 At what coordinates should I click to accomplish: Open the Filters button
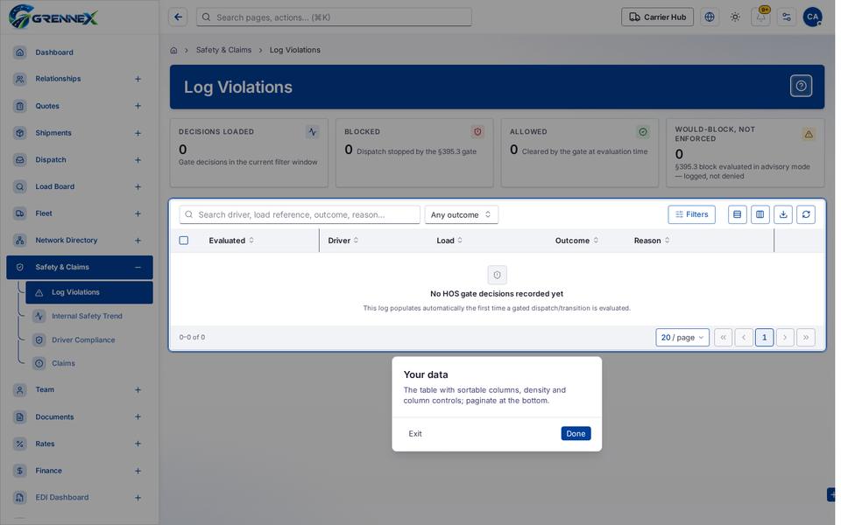click(x=691, y=215)
